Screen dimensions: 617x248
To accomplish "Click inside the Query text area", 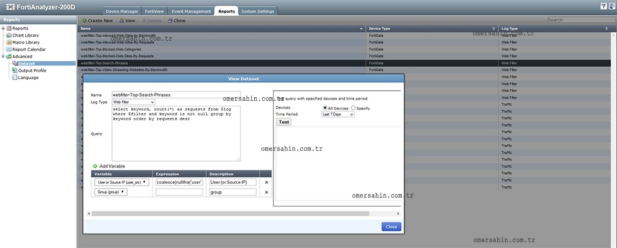I will pyautogui.click(x=177, y=133).
